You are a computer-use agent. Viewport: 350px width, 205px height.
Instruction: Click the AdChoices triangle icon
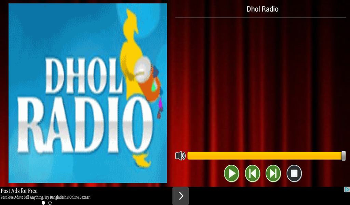click(x=347, y=189)
